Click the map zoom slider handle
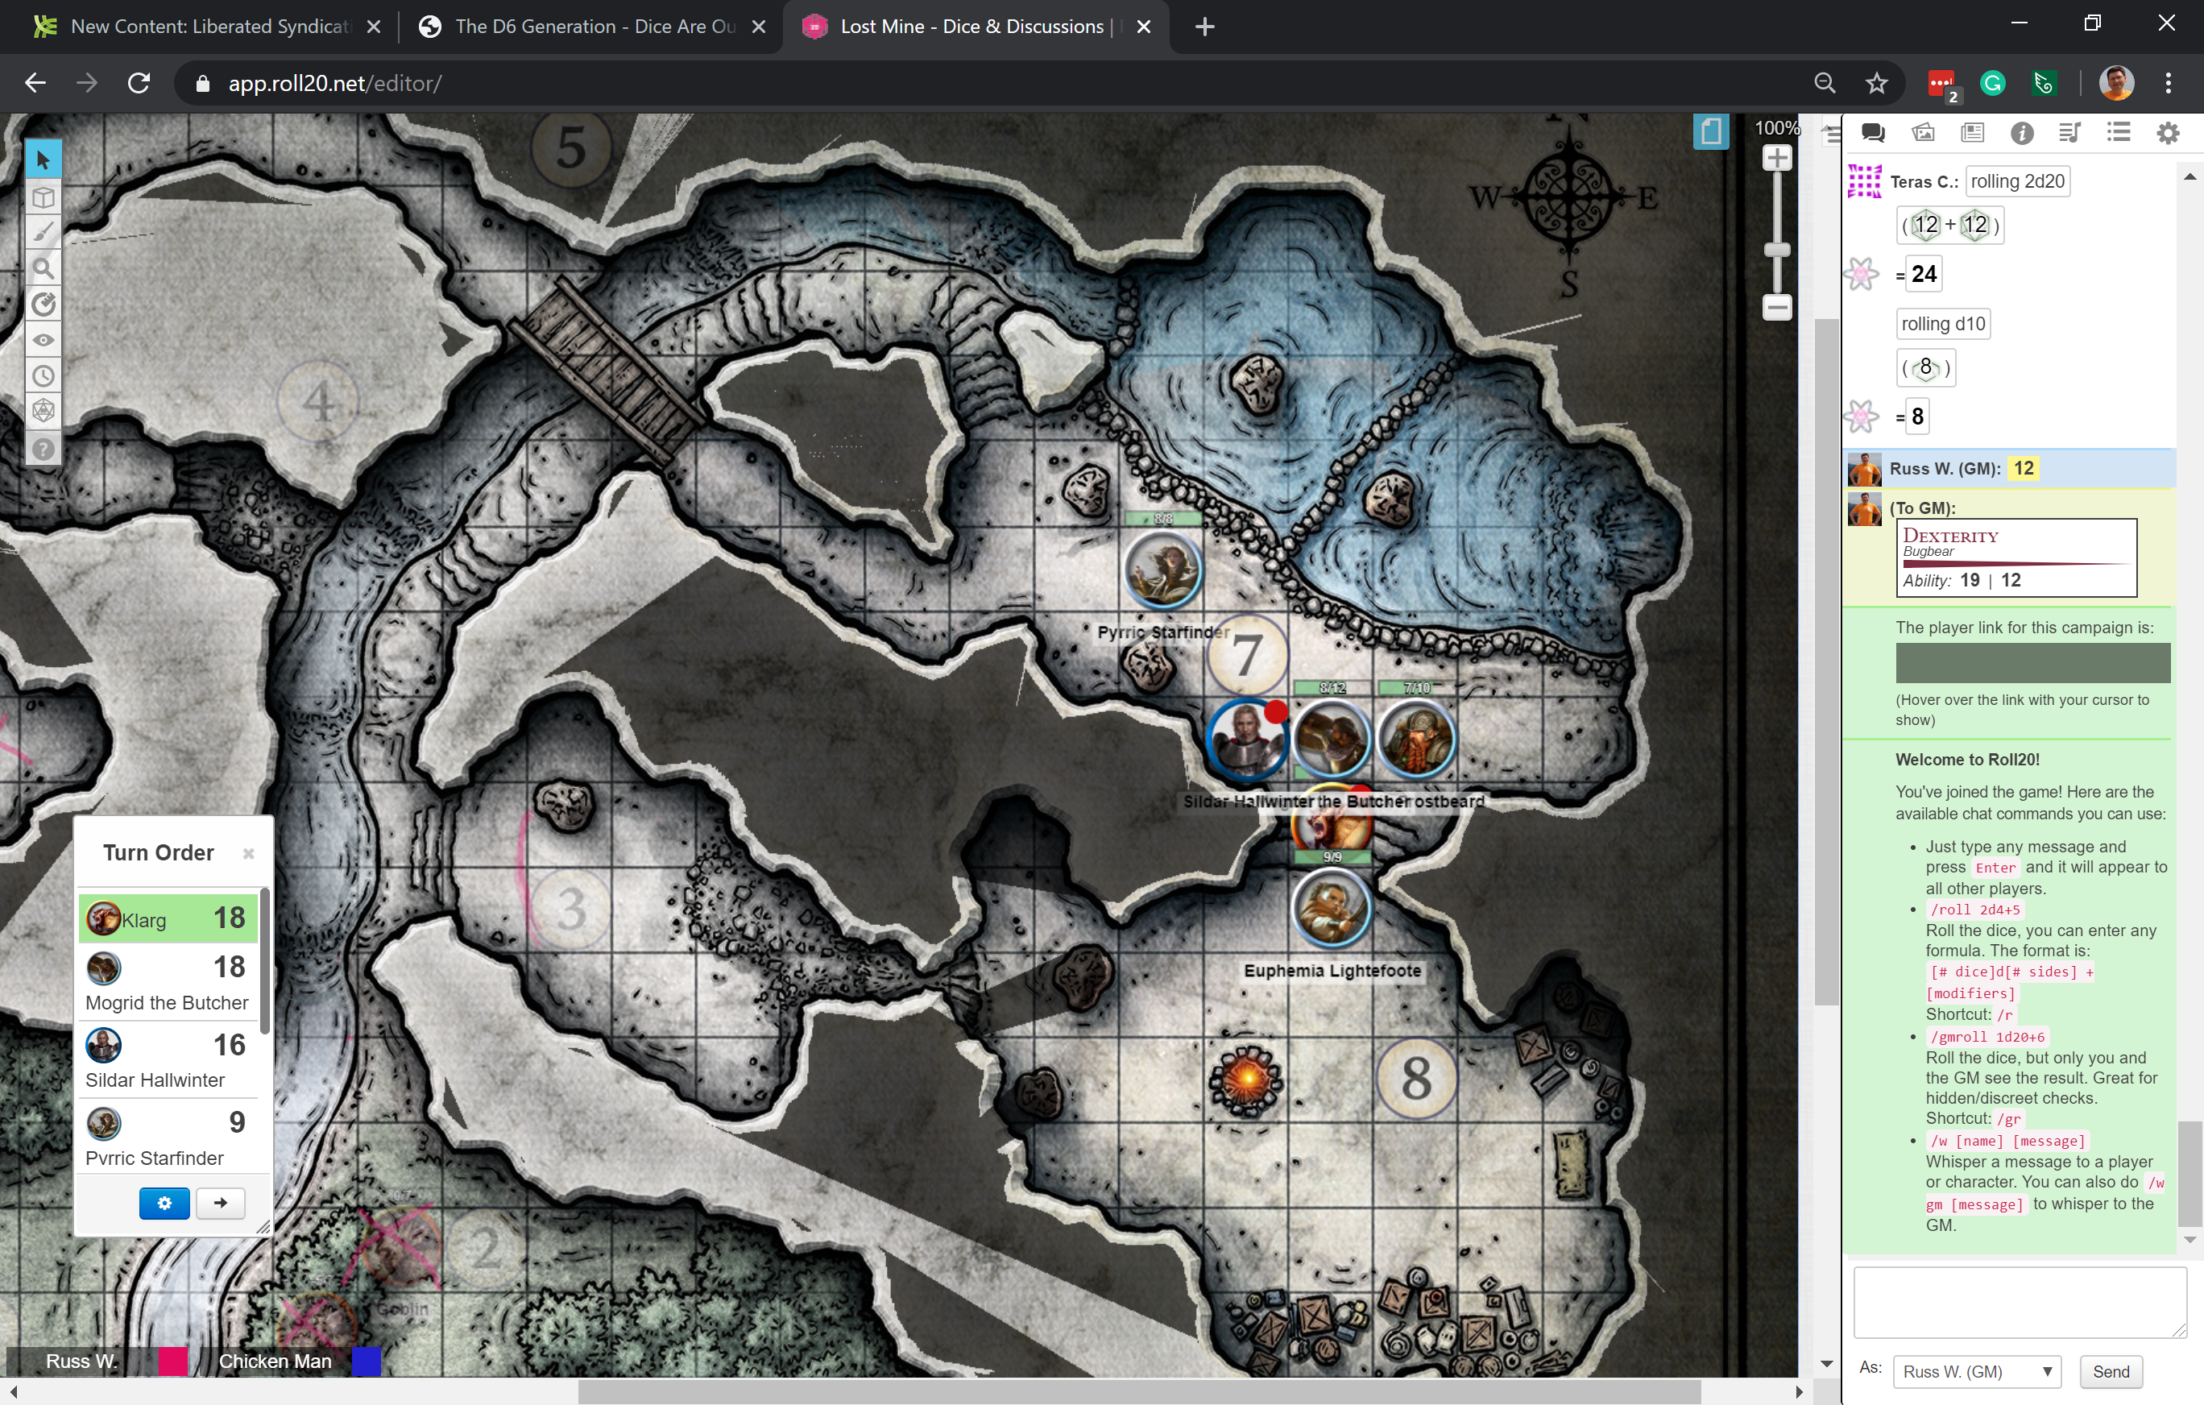Viewport: 2204px width, 1405px height. (x=1776, y=250)
